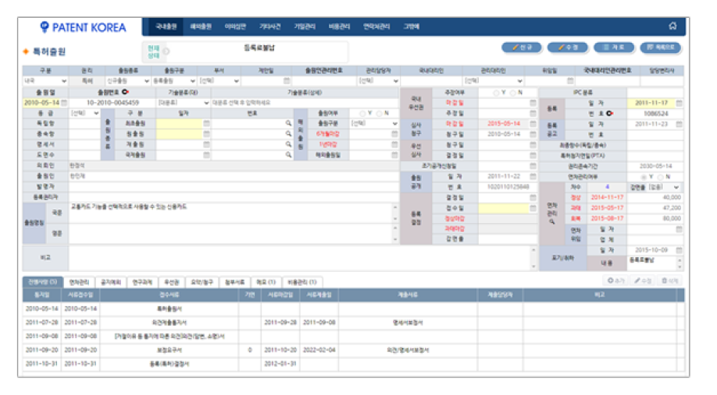Open the 부서 dropdown

(219, 81)
